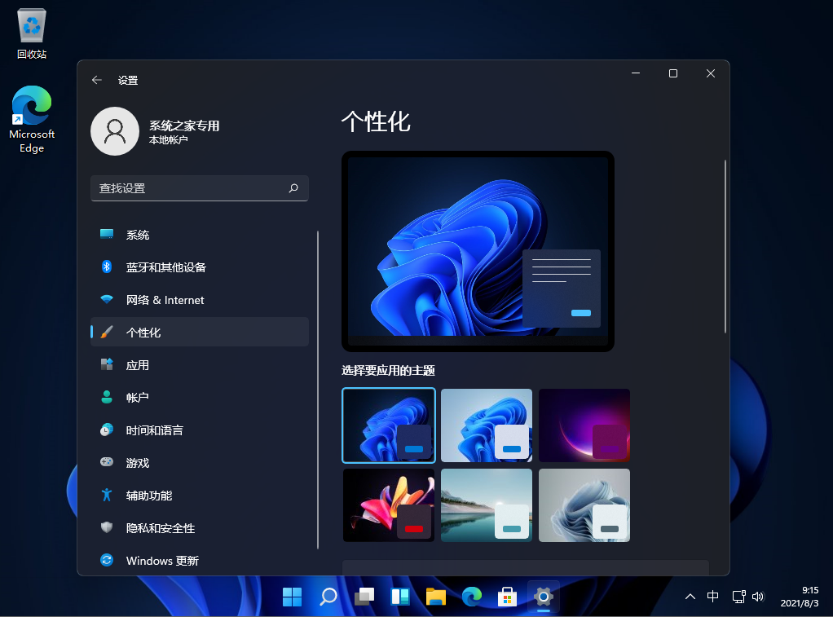Open the Windows Update section
The width and height of the screenshot is (833, 617).
tap(161, 561)
